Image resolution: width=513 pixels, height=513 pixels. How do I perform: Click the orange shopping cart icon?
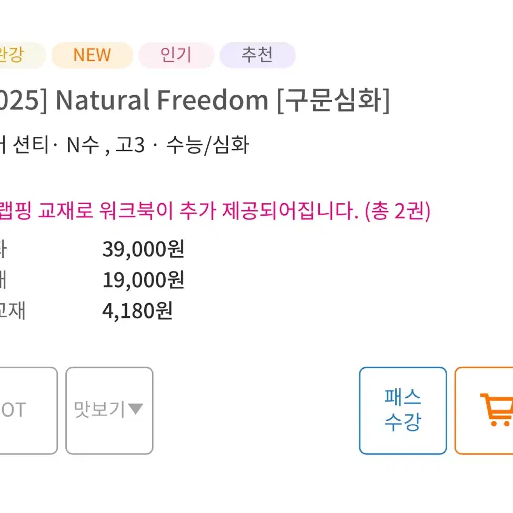click(x=496, y=410)
